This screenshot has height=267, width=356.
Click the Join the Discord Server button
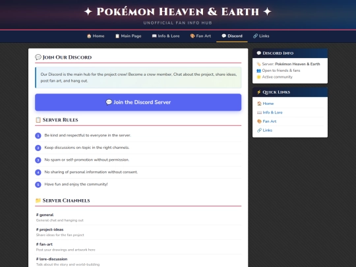tap(138, 102)
